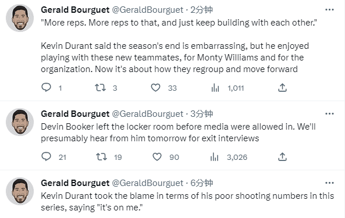Image resolution: width=345 pixels, height=218 pixels.
Task: Open Gerald Bourguet's profile from first tweet name
Action: (75, 10)
